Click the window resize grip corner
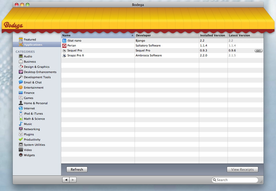276x191 pixels. pyautogui.click(x=261, y=182)
